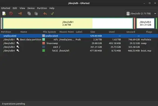Click the '129.00 MiB' size cell
This screenshot has height=106, width=158.
pos(96,36)
